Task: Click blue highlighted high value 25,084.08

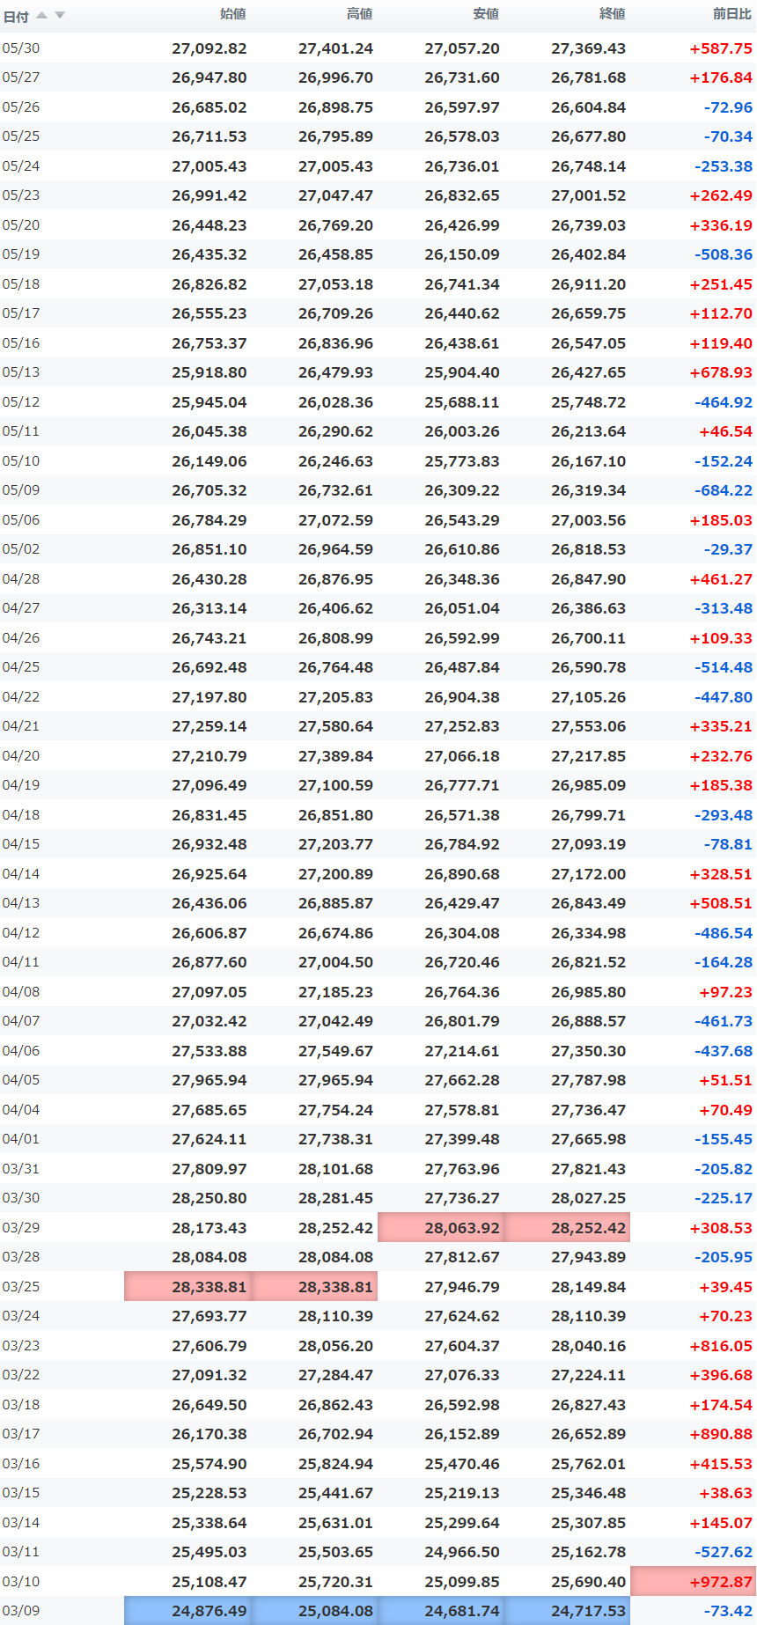Action: (314, 1611)
